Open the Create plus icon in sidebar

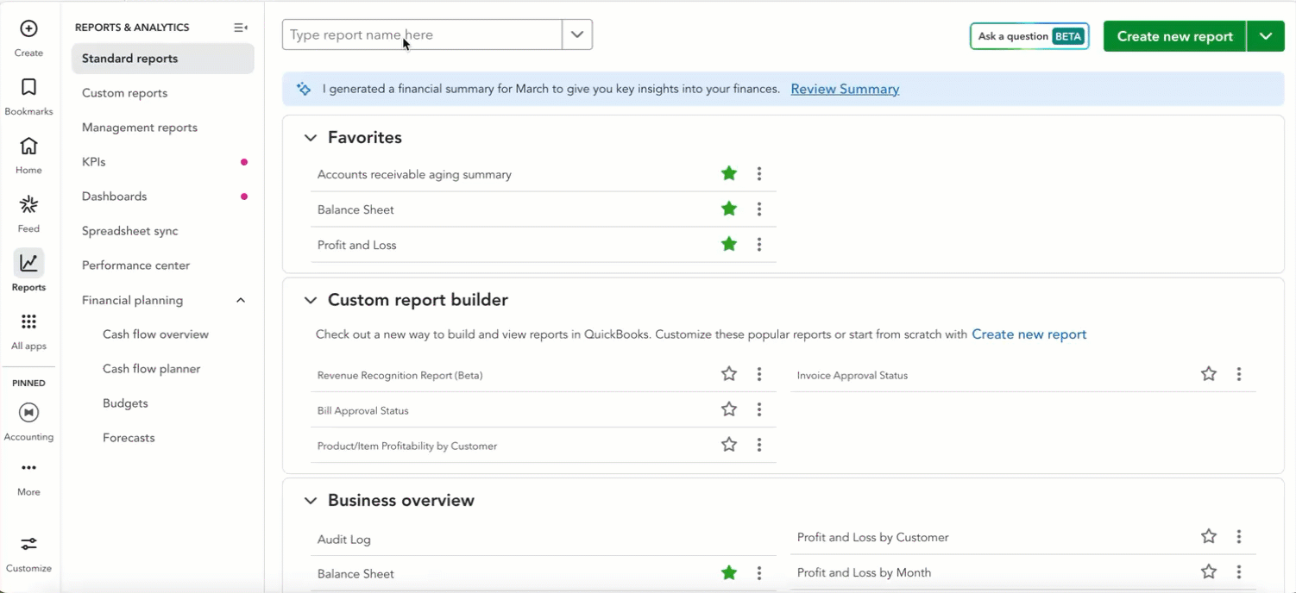tap(28, 29)
